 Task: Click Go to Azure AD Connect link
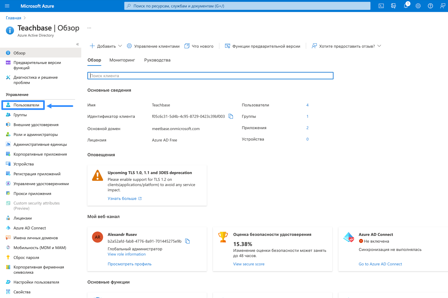coord(380,264)
